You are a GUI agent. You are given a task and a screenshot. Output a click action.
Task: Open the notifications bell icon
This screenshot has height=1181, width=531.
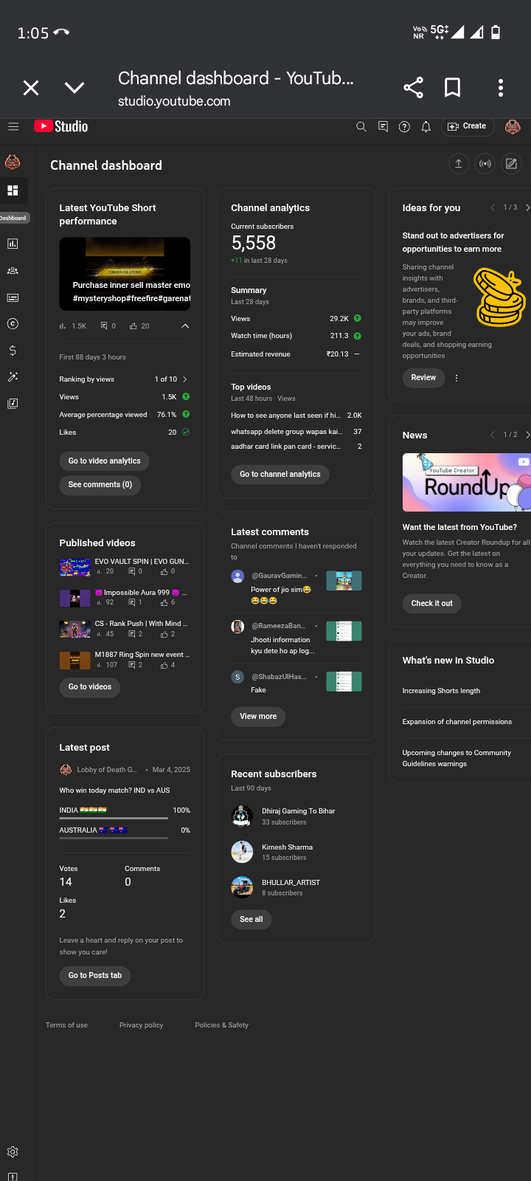426,127
